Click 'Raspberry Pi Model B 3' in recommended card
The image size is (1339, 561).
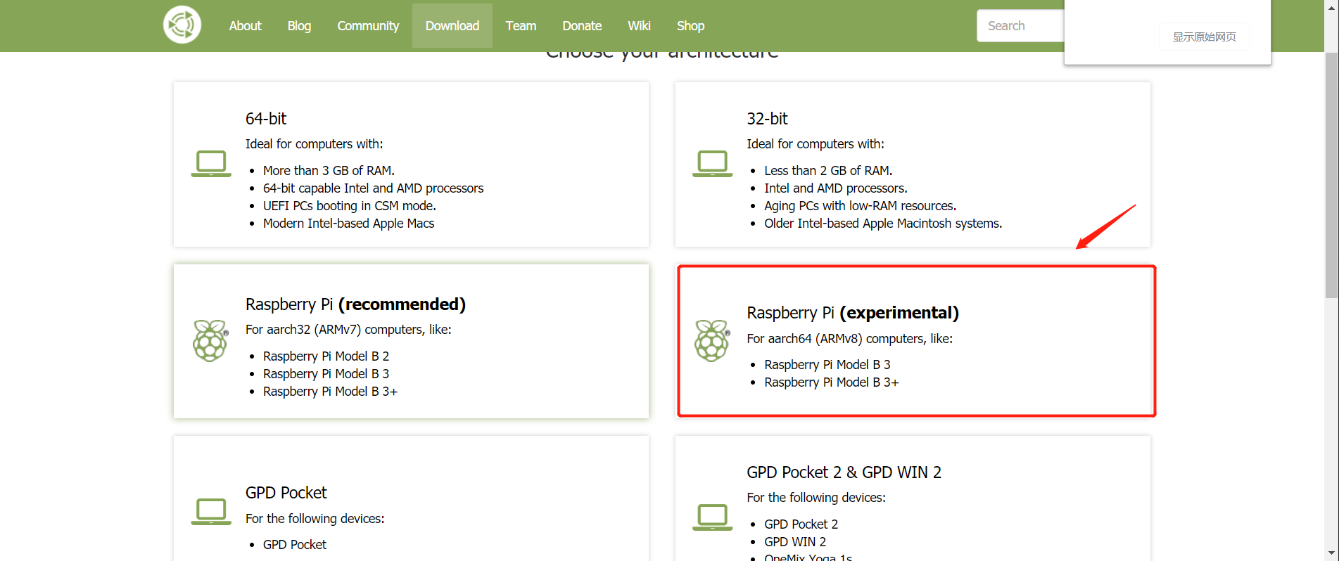tap(326, 374)
